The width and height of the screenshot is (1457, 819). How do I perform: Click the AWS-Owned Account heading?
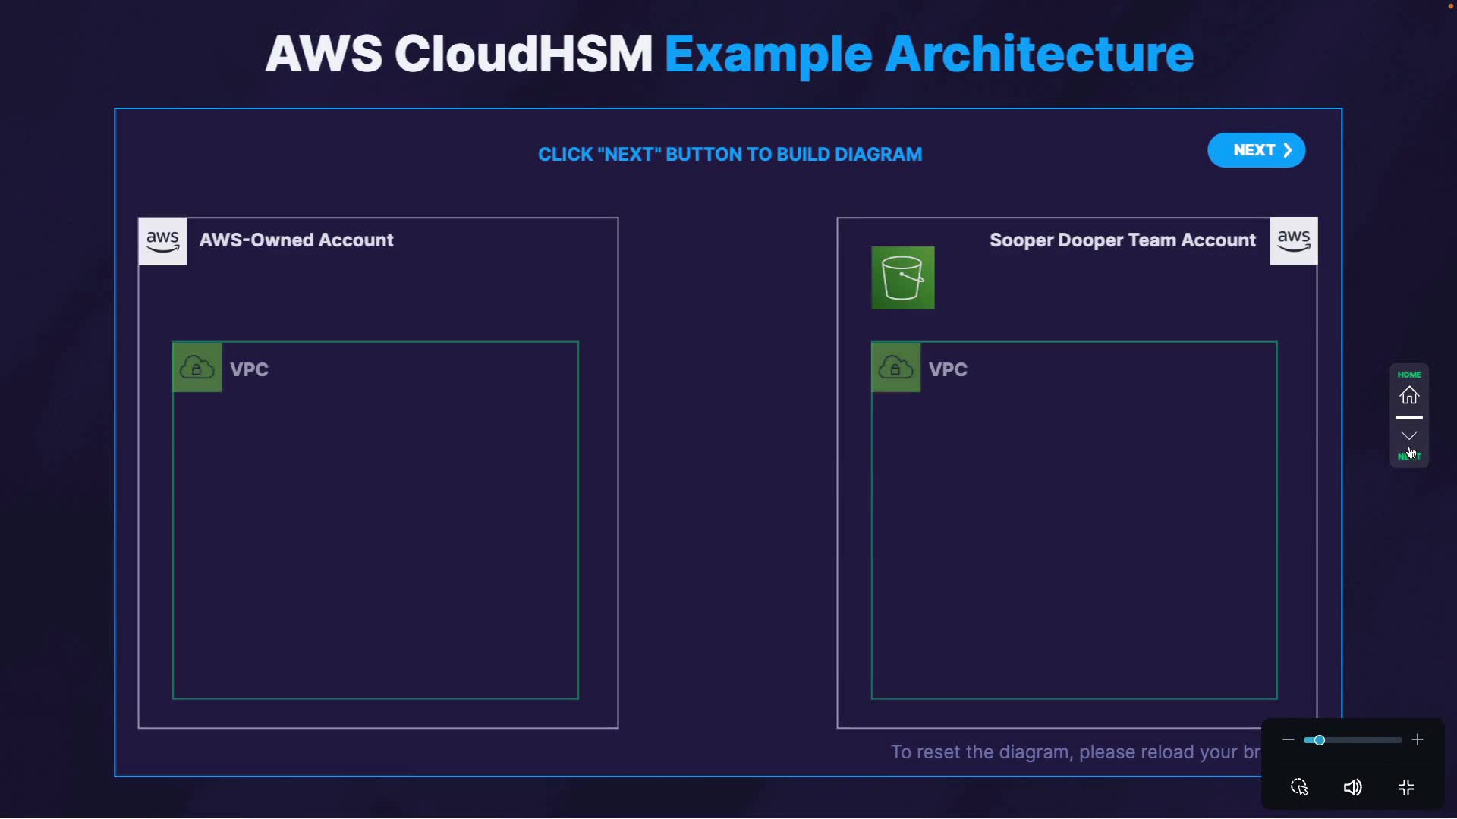296,240
